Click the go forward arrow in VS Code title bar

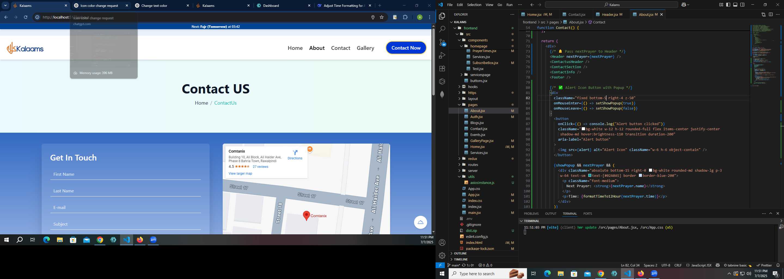[539, 5]
